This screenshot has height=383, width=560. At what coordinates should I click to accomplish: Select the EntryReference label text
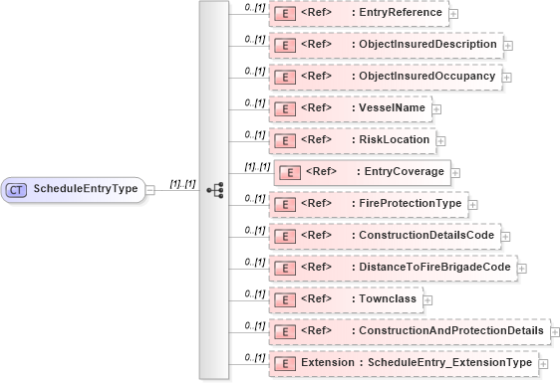click(401, 13)
